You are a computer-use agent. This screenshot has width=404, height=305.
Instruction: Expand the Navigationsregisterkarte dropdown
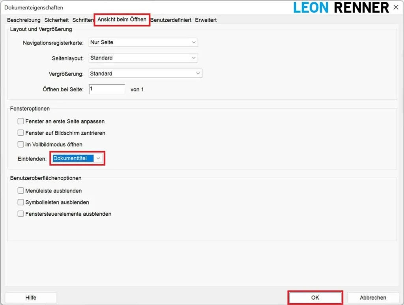coord(143,42)
